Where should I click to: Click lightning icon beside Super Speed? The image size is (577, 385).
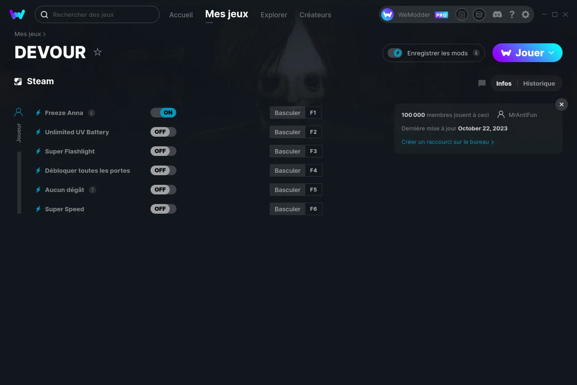(38, 209)
